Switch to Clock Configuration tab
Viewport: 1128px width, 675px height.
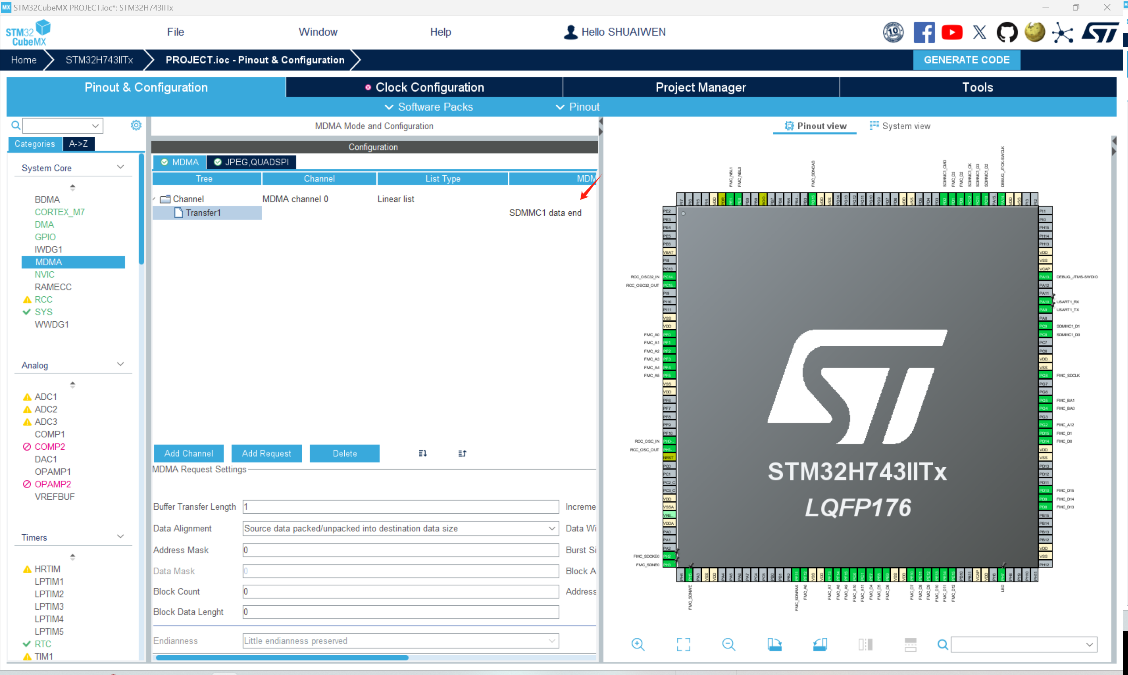(425, 87)
